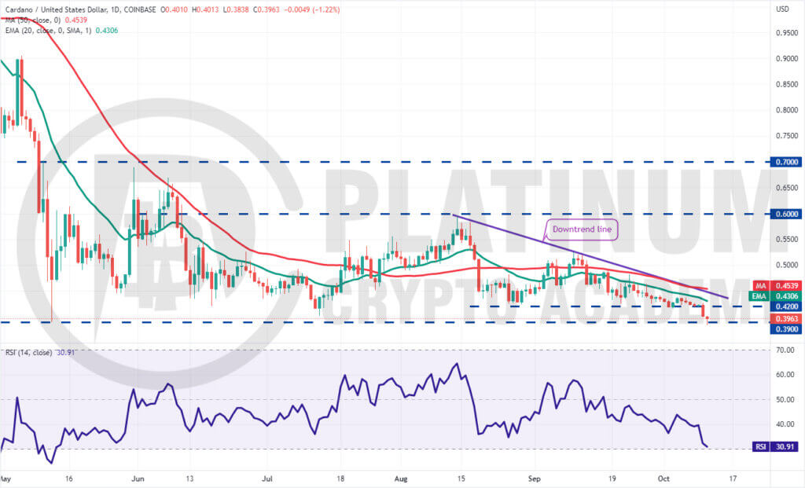
Task: Click the O0.4010 open price value
Action: (x=175, y=9)
